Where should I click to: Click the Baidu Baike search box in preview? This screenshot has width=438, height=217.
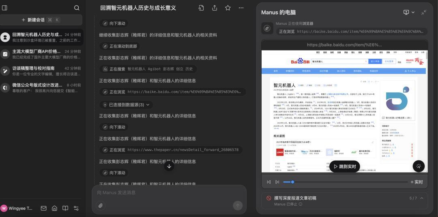(x=339, y=61)
